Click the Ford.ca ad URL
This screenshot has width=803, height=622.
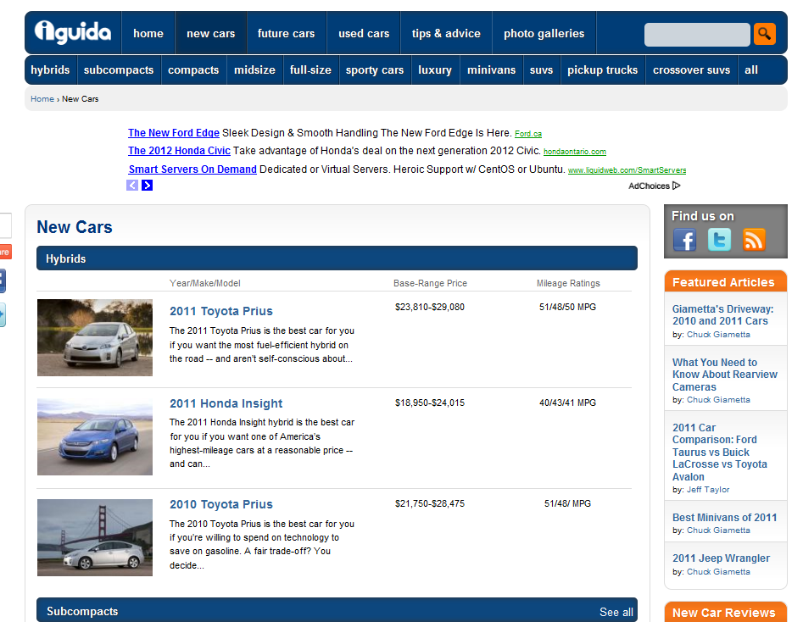[x=528, y=134]
